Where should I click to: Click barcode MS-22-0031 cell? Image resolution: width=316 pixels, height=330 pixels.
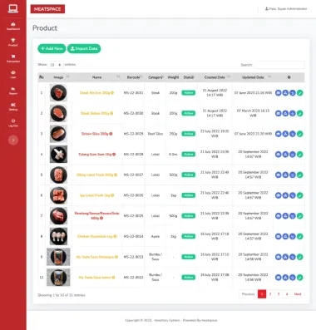point(133,93)
